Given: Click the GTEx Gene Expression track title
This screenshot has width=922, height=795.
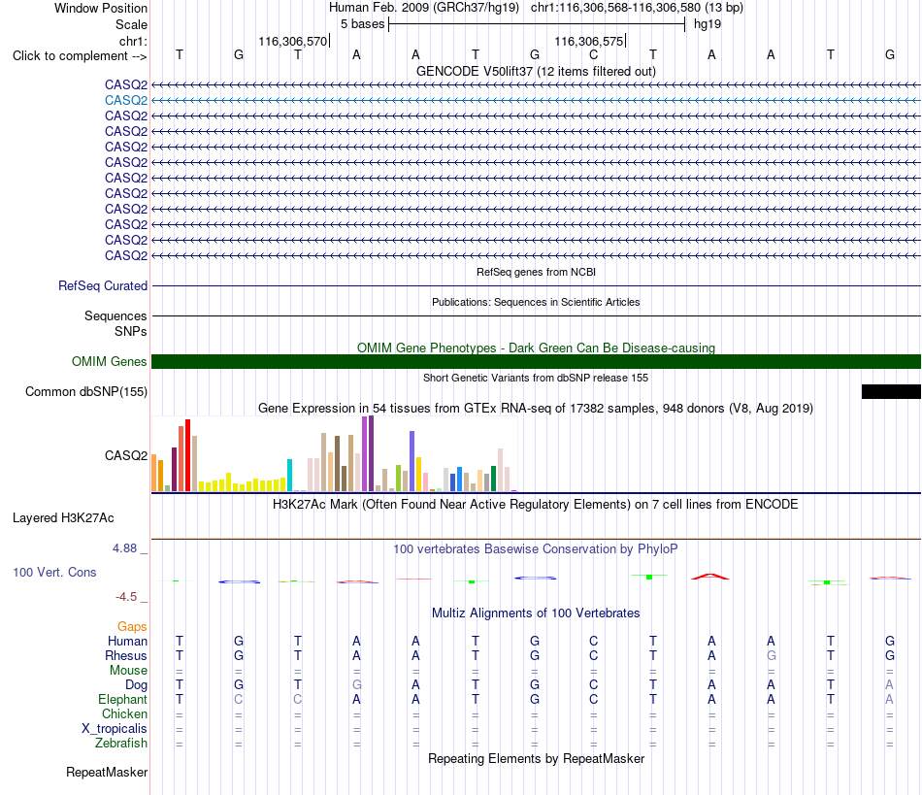Looking at the screenshot, I should (x=536, y=408).
